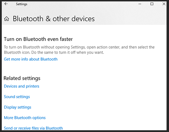Open Settings home via the house icon
Screen dimensions: 169x132
pyautogui.click(x=7, y=19)
